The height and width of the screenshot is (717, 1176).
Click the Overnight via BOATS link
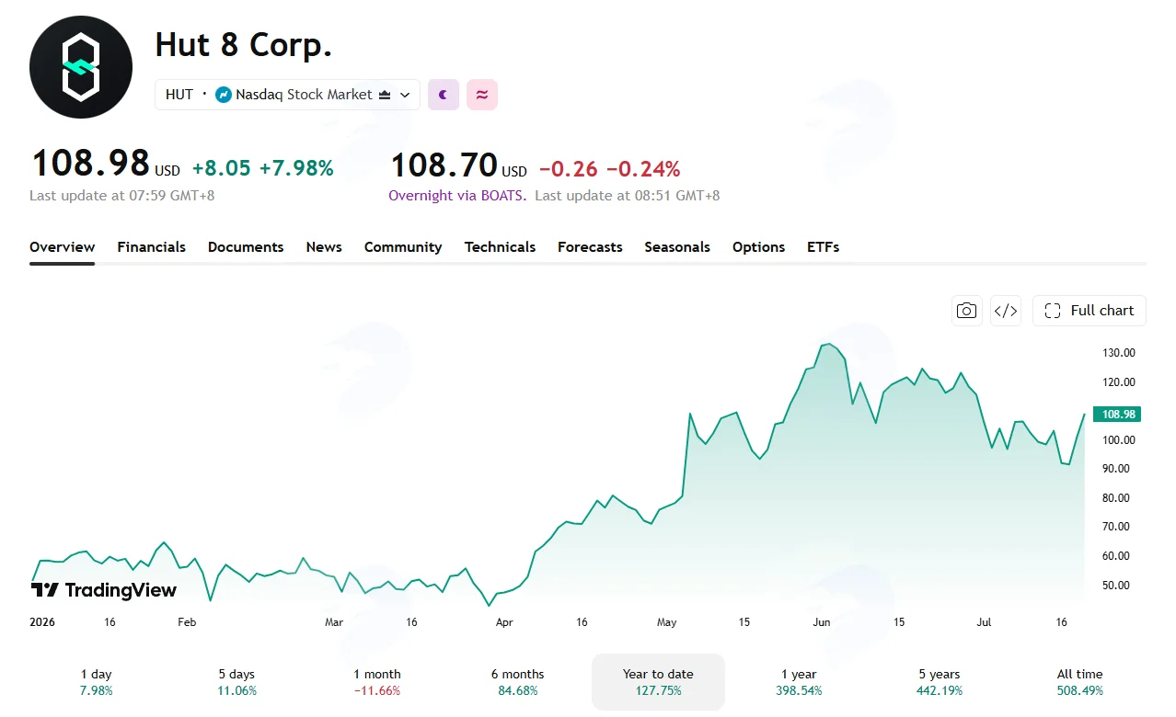pyautogui.click(x=457, y=196)
